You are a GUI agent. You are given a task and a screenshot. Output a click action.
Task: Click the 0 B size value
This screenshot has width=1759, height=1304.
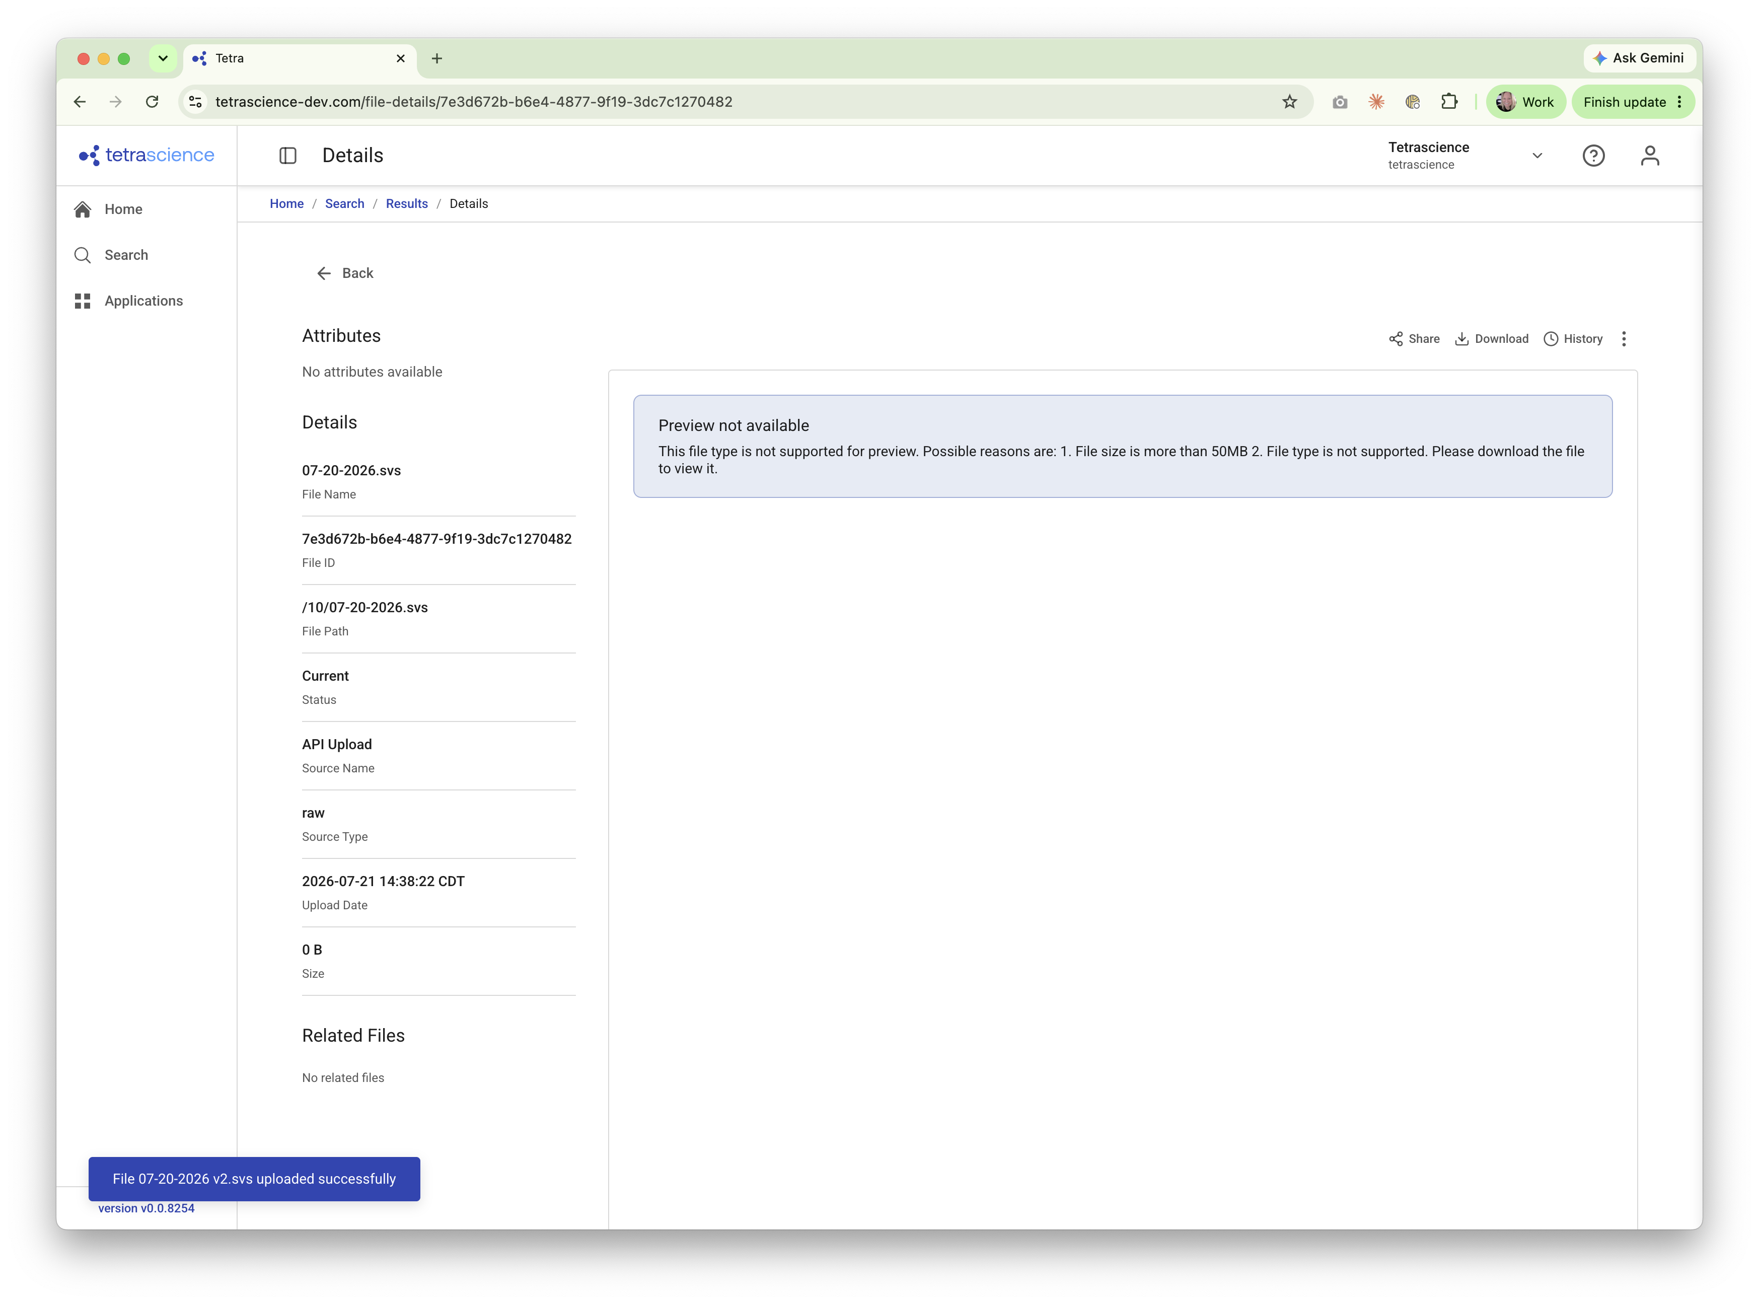click(313, 950)
